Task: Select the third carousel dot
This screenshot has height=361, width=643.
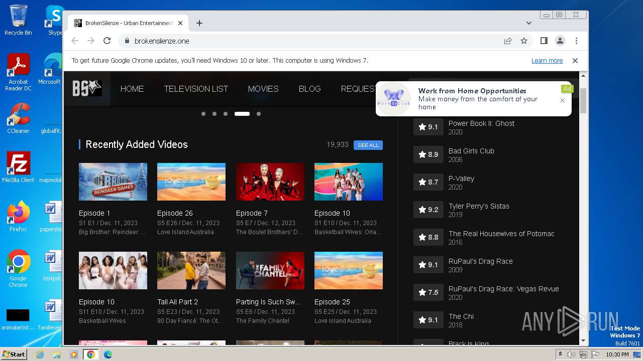Action: (226, 114)
